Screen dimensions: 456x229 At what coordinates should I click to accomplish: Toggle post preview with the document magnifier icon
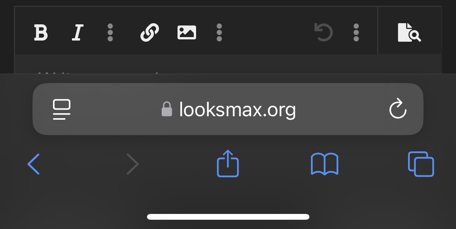(409, 32)
